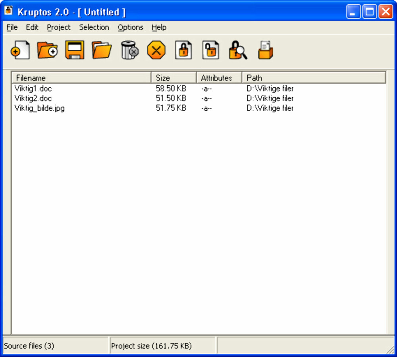
Task: Sort the list by the Filename column header
Action: pyautogui.click(x=81, y=78)
